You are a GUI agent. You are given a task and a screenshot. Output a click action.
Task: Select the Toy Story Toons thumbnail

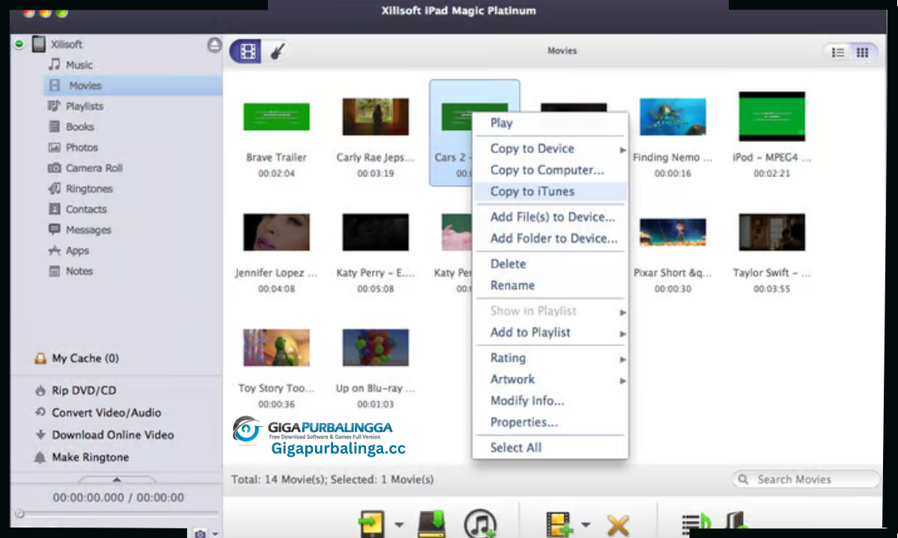(276, 347)
